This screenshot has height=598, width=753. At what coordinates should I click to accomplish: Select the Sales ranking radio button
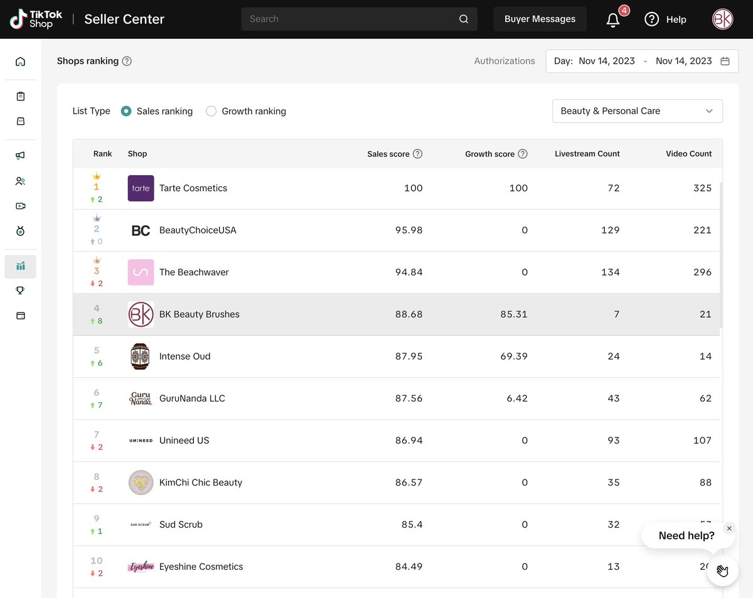pyautogui.click(x=126, y=111)
